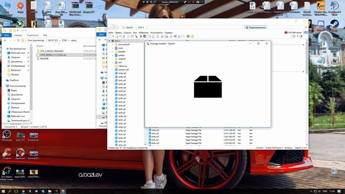Select Быстрый доступ in Explorer navigation pane
Viewport: 345px width, 194px height.
point(18,48)
